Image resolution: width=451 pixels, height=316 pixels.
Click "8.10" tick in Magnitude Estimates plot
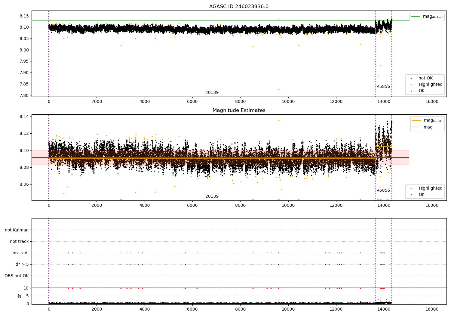tap(24, 151)
